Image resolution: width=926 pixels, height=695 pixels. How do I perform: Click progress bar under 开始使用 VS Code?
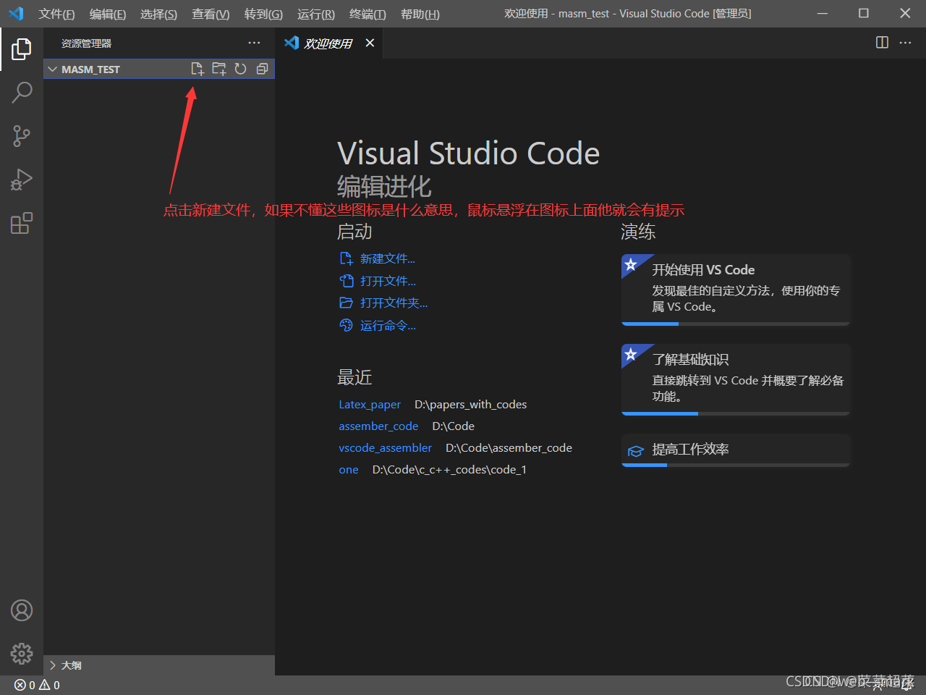[x=736, y=324]
